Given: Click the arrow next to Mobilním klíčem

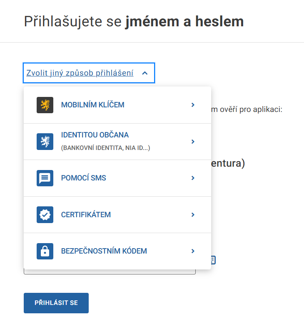Looking at the screenshot, I should click(193, 105).
